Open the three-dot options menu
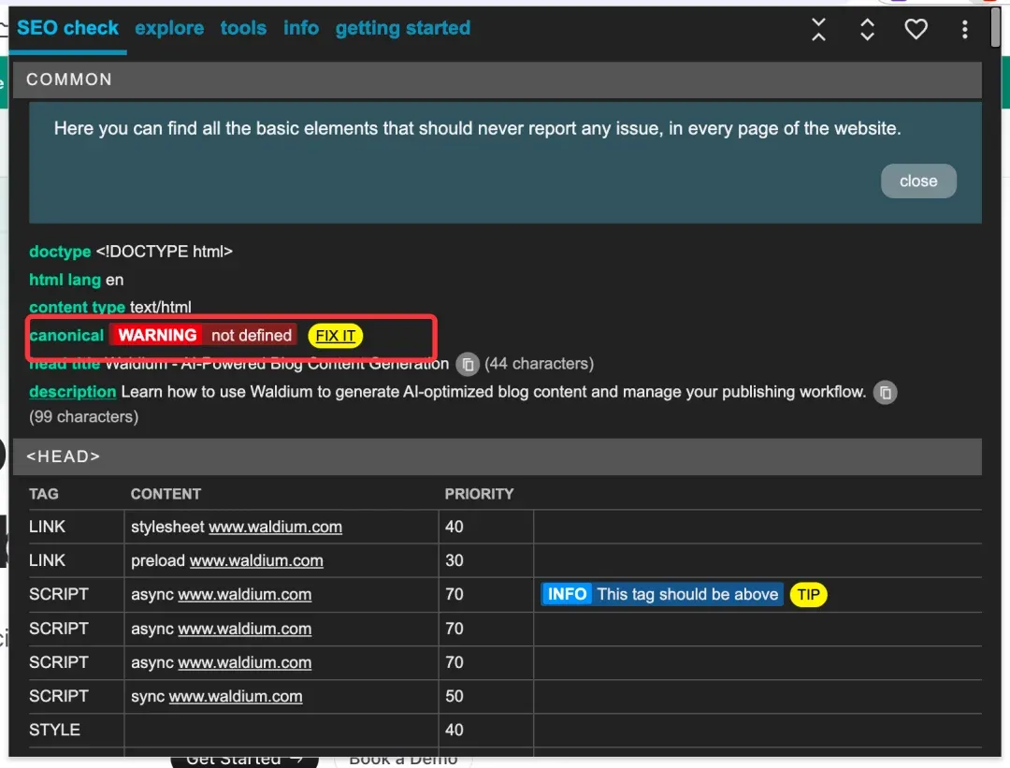The image size is (1010, 768). click(964, 29)
